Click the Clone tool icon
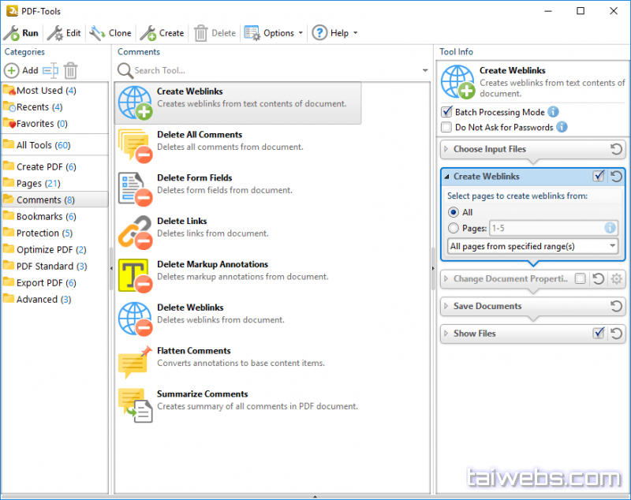The height and width of the screenshot is (500, 631). (98, 33)
